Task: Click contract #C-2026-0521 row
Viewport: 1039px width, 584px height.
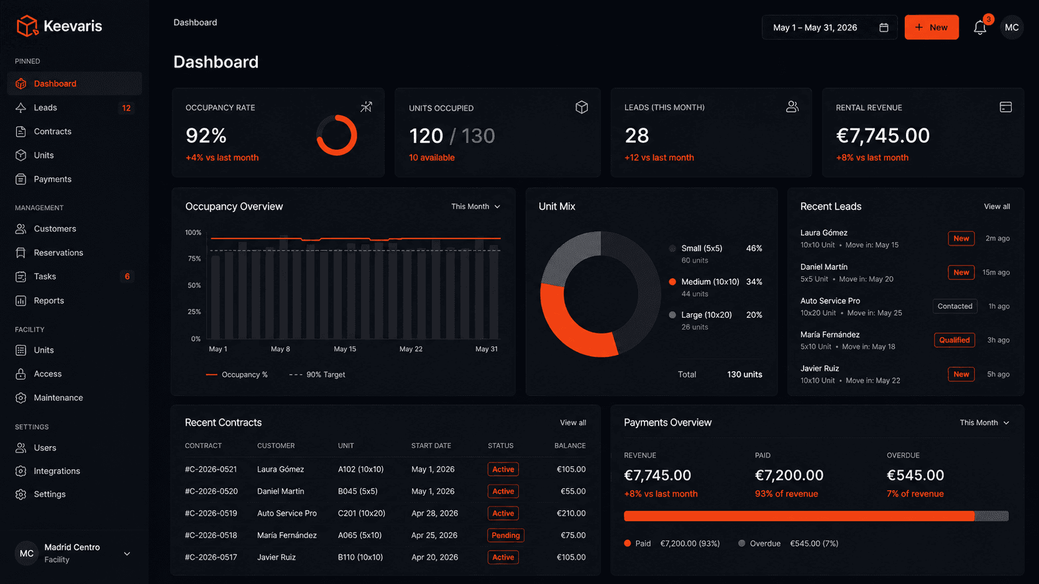Action: point(385,469)
